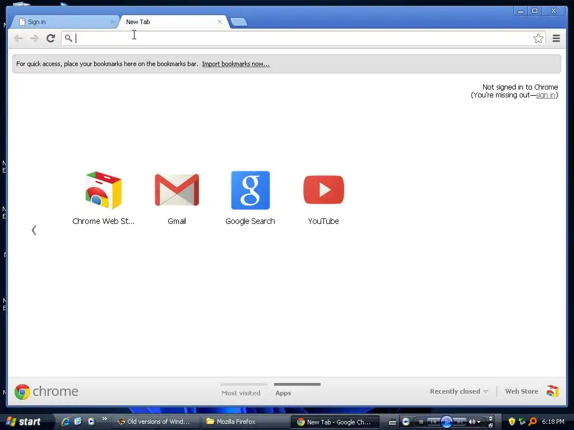Open the second quick launch browser icon

pyautogui.click(x=78, y=422)
